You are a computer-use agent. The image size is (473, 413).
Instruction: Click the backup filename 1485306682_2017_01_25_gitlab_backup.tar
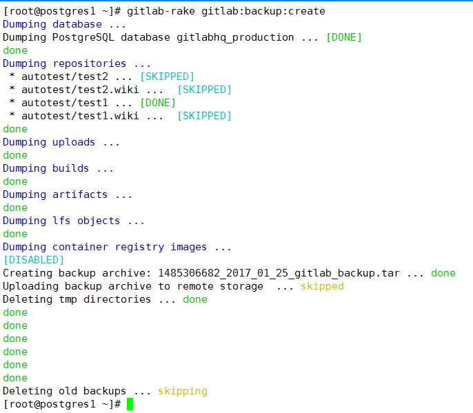point(279,273)
